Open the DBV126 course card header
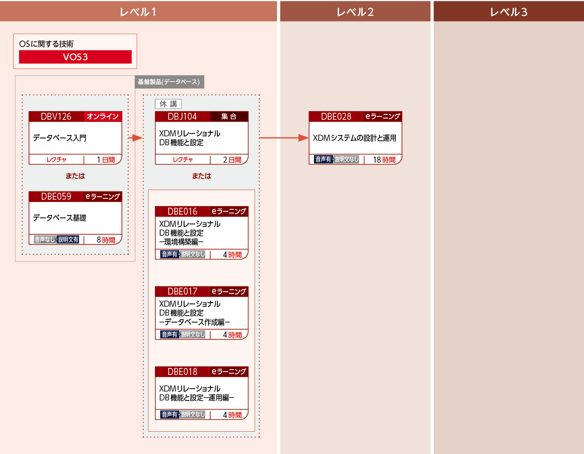Viewport: 584px width, 454px height. [x=56, y=116]
